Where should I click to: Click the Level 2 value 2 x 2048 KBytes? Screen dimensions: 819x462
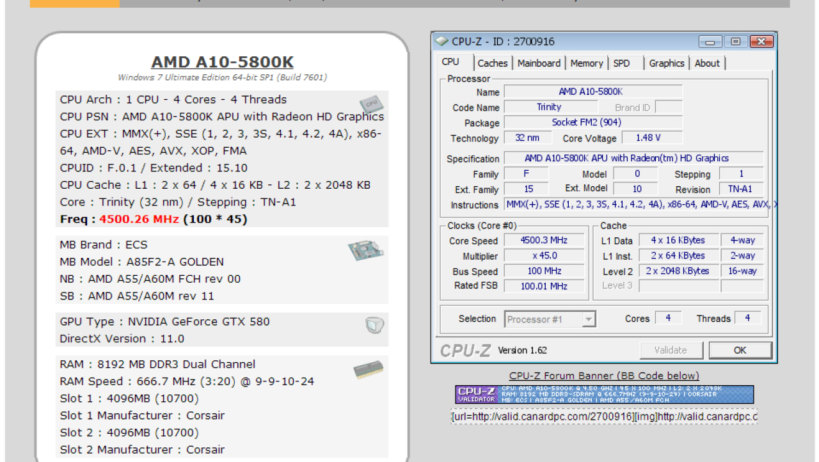tap(678, 271)
